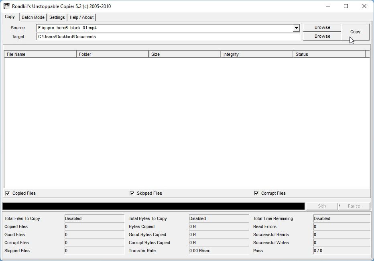Open the Help / About tab
This screenshot has width=374, height=261.
point(81,17)
